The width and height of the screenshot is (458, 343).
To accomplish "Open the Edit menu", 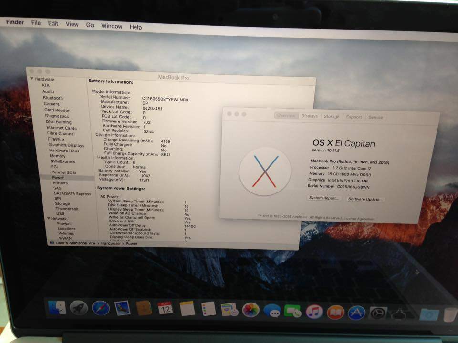I will click(x=53, y=23).
